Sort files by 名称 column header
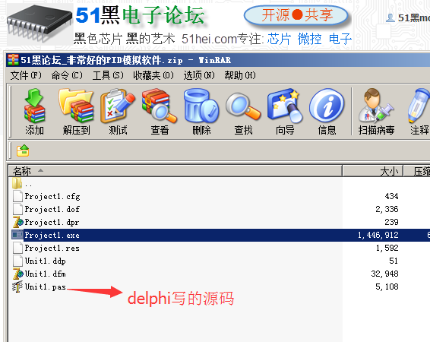The height and width of the screenshot is (342, 430). click(175, 171)
